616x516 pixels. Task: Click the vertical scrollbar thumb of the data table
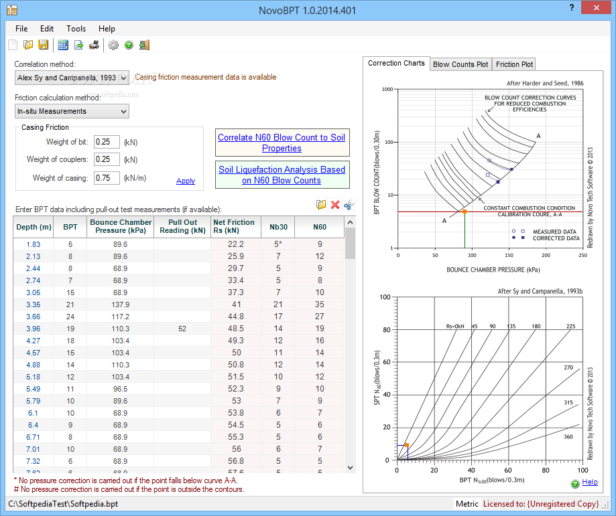point(350,244)
